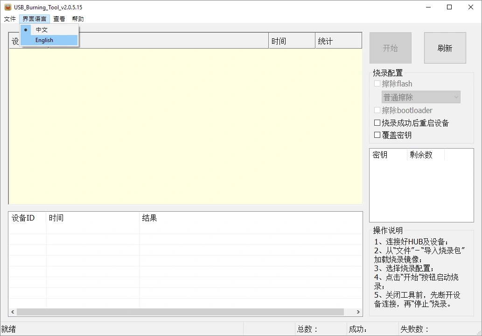Open the 帮助 menu
The height and width of the screenshot is (336, 482).
click(x=77, y=19)
